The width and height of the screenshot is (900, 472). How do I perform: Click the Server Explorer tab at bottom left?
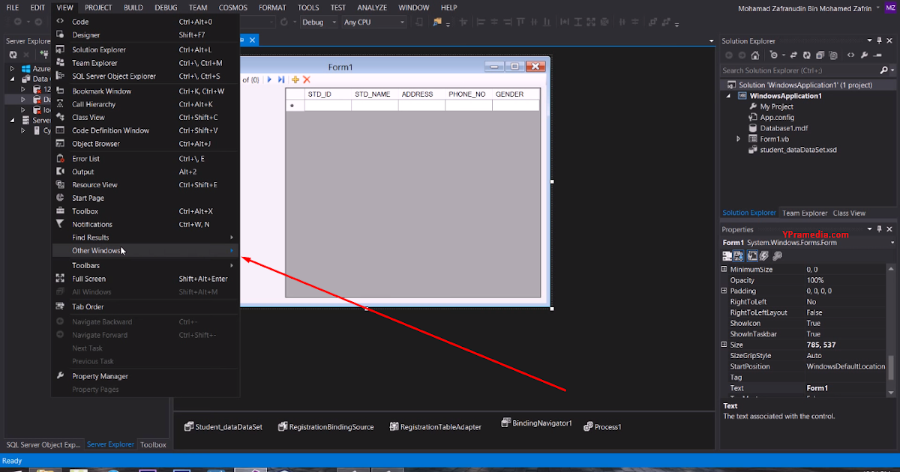[110, 444]
